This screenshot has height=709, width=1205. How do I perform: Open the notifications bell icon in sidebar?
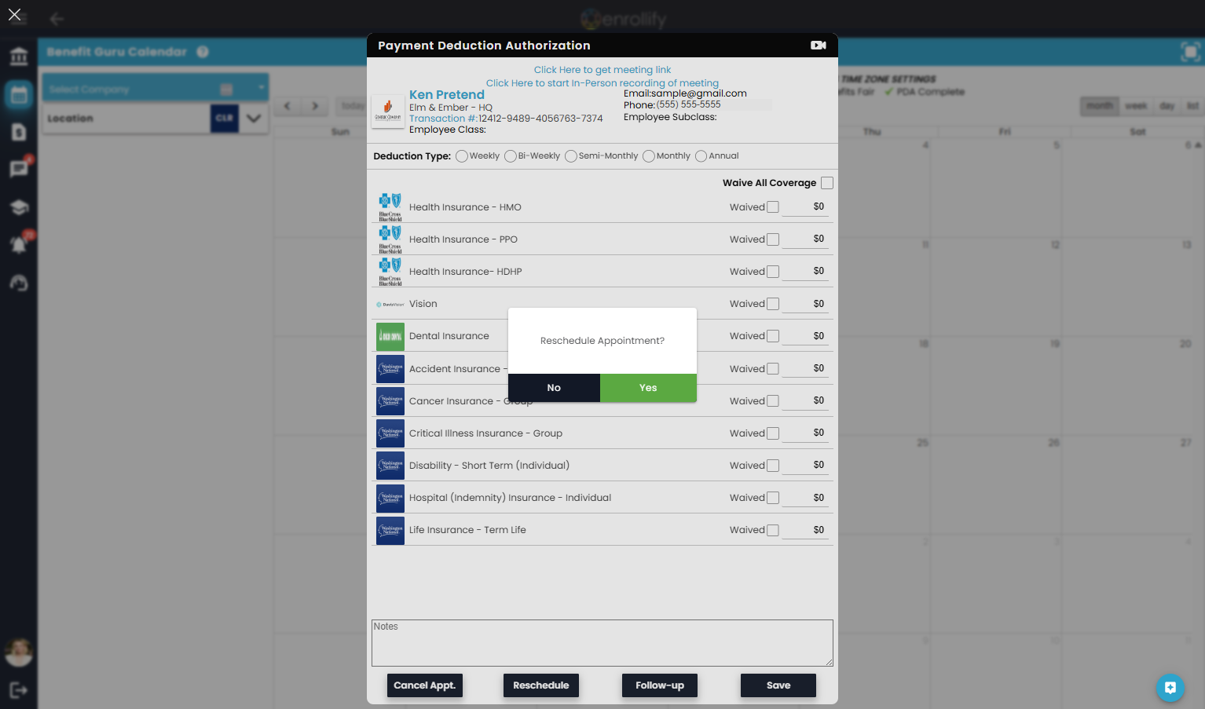pyautogui.click(x=19, y=243)
